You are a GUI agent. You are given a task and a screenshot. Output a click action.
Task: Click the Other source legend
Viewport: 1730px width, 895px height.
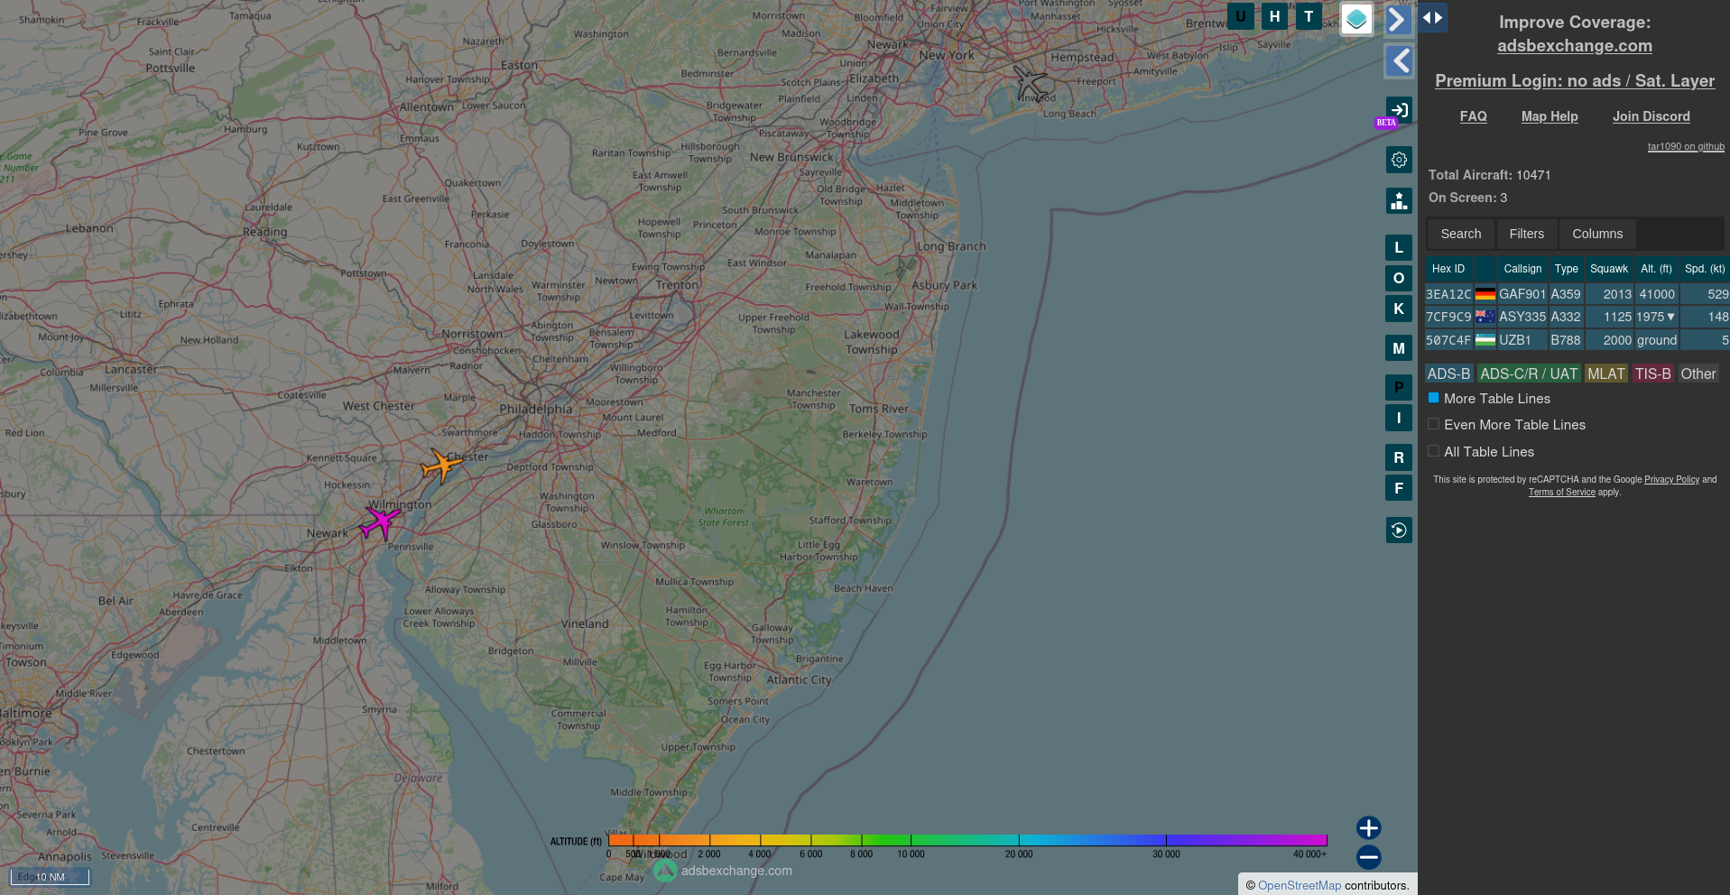point(1698,374)
